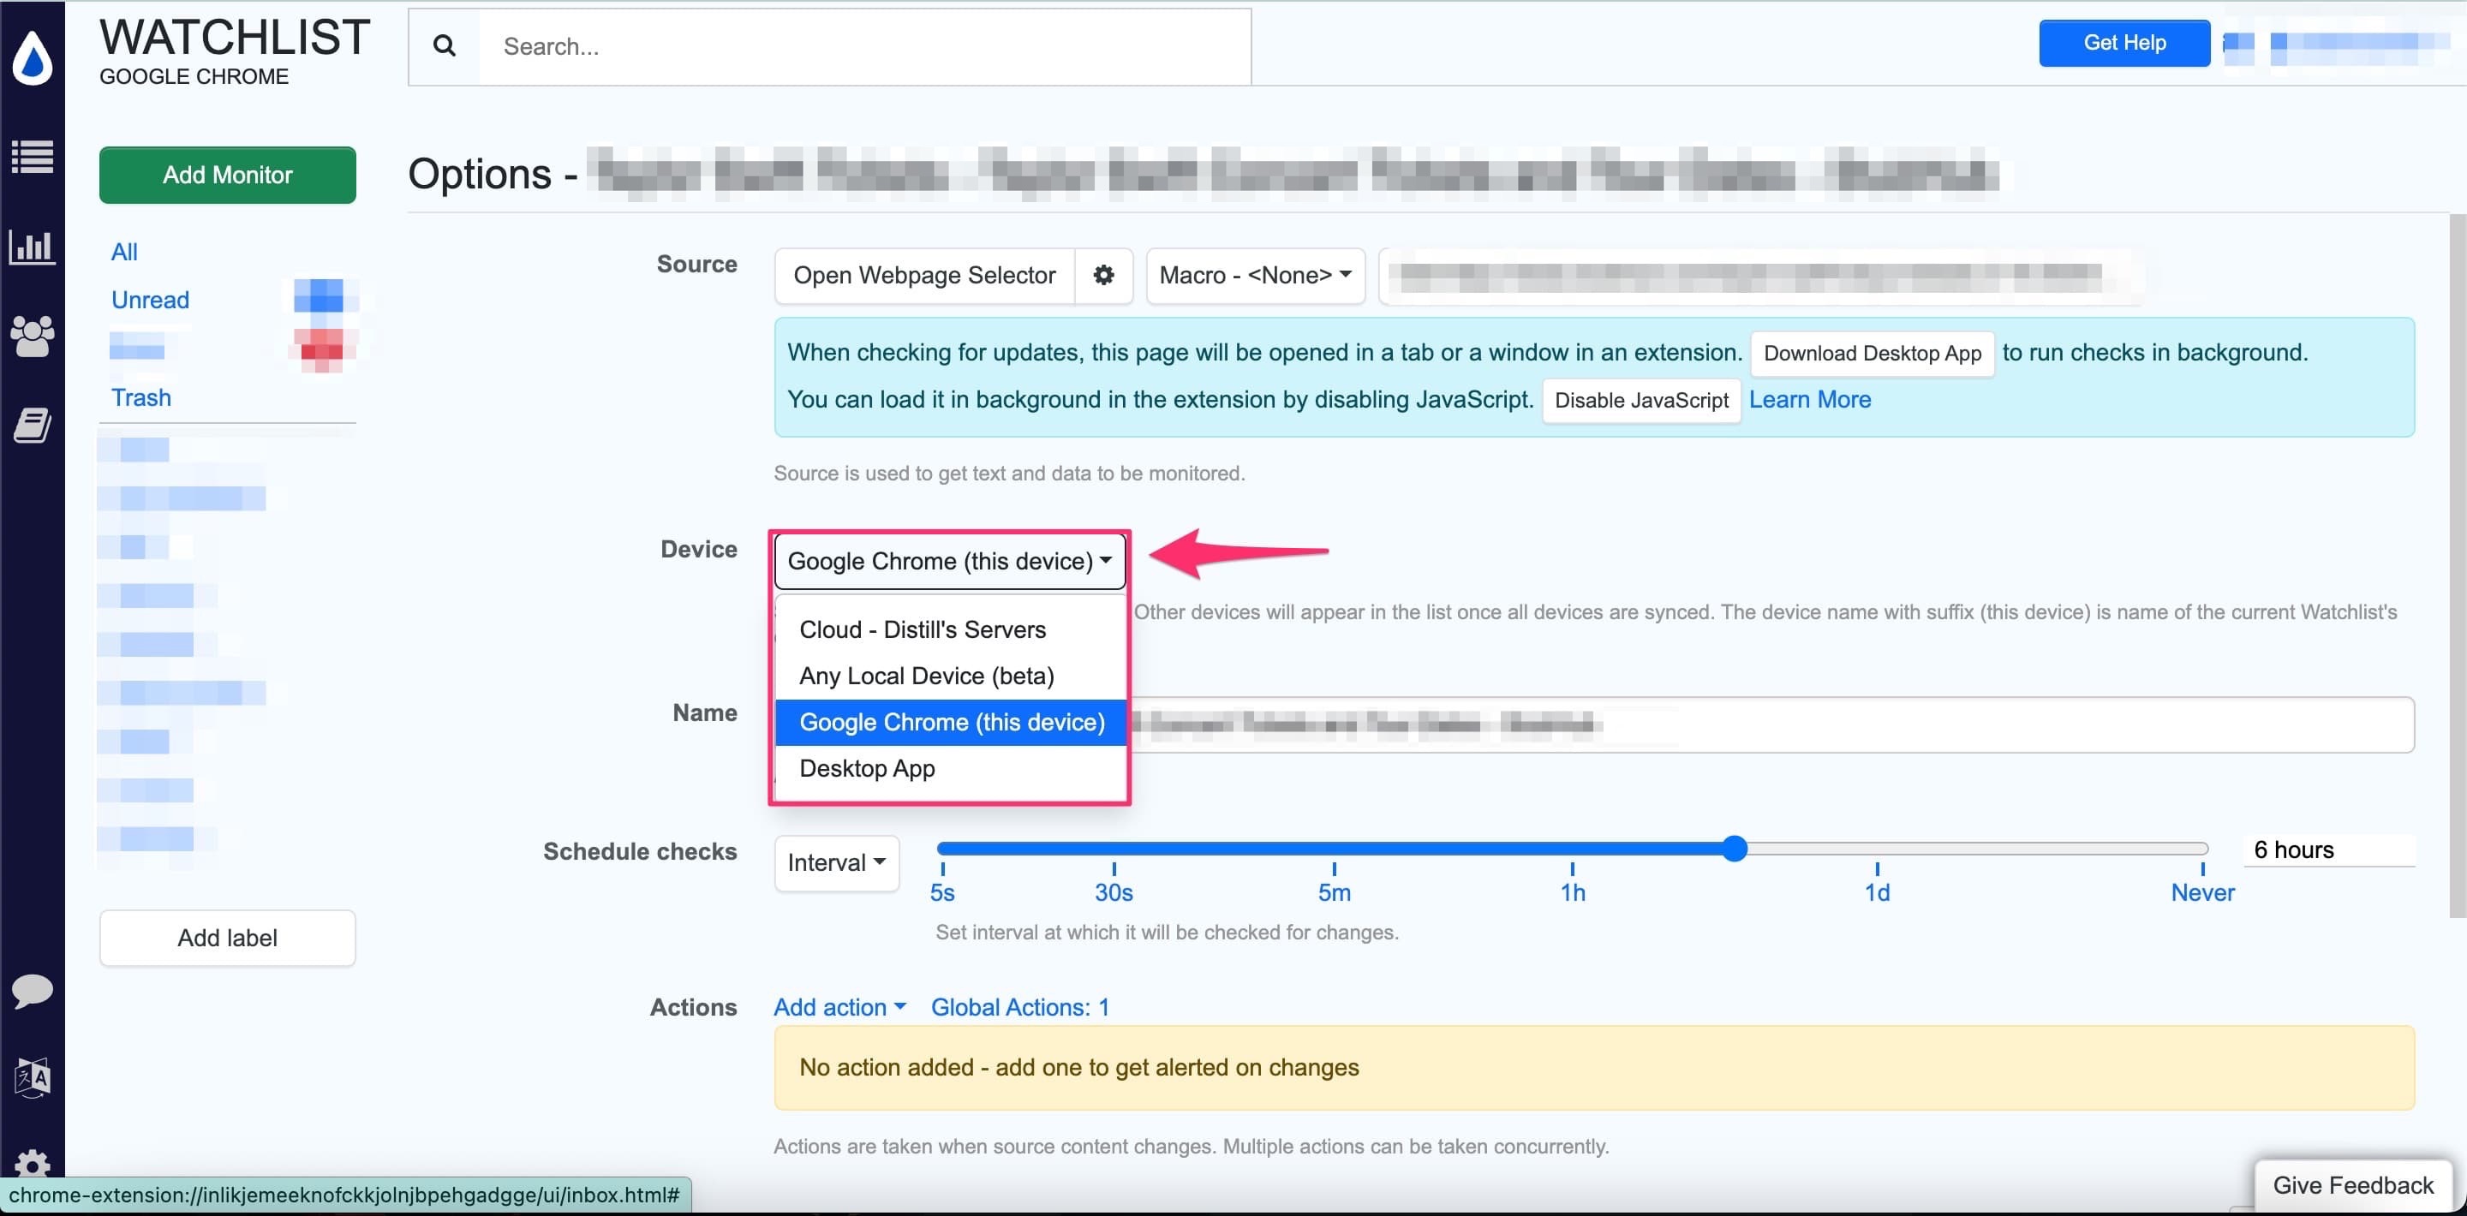This screenshot has width=2467, height=1216.
Task: Open the Trash list
Action: pos(140,397)
